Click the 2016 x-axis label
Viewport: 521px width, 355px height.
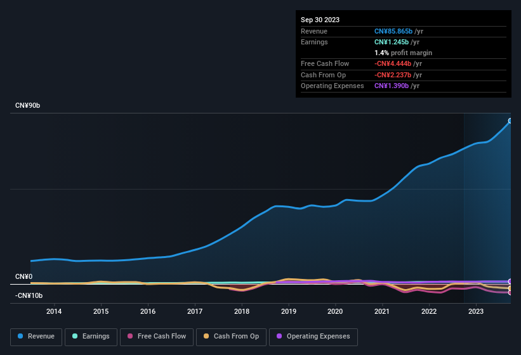(x=147, y=311)
